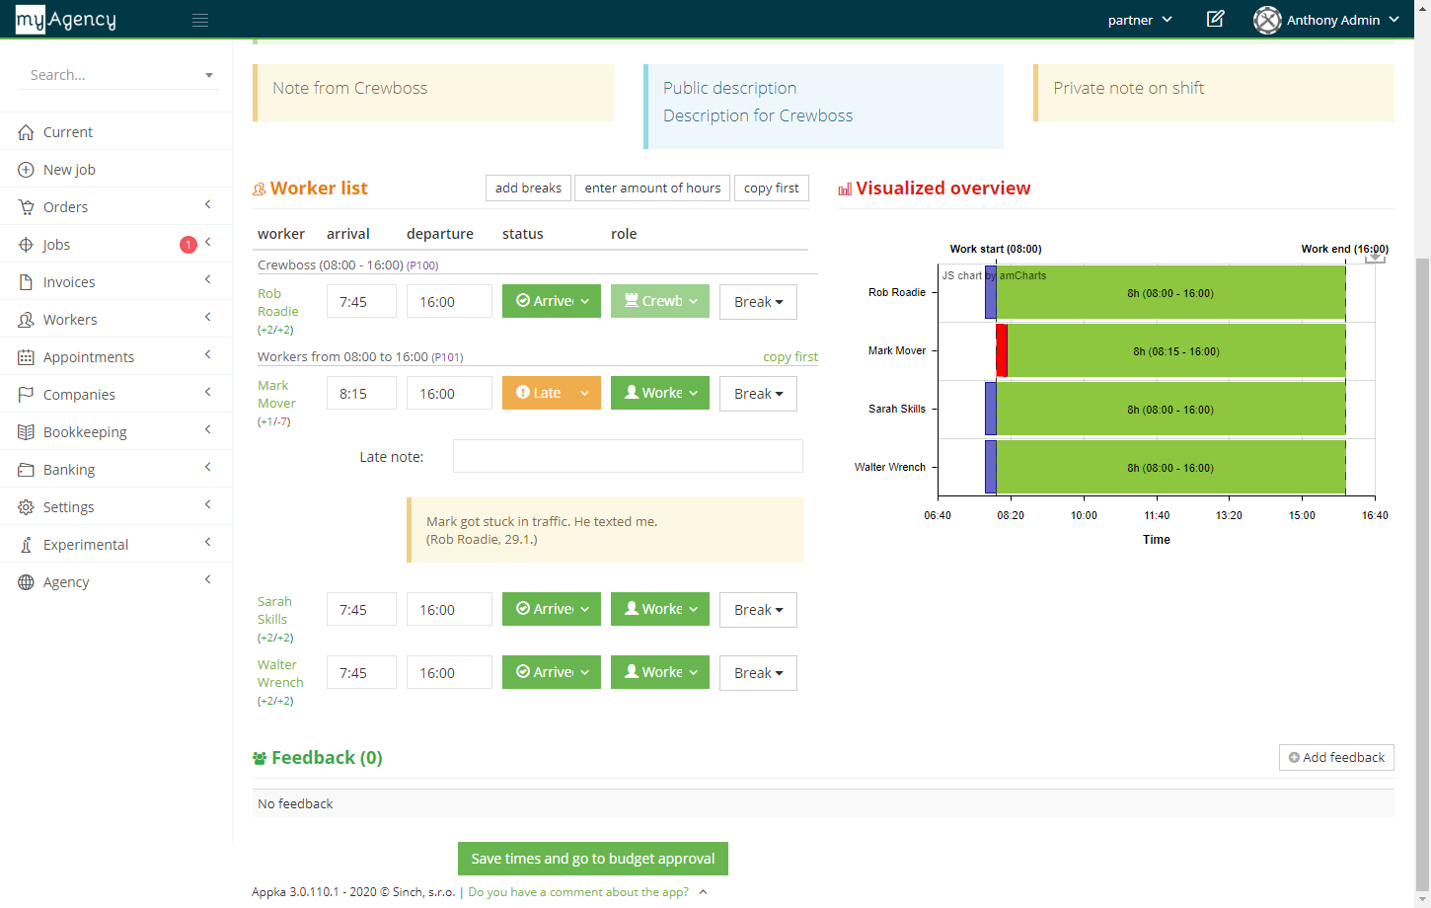Click the Visualized overview chart icon
1431x908 pixels.
pyautogui.click(x=845, y=189)
